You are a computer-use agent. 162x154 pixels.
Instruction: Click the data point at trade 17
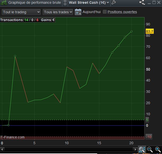pyautogui.click(x=112, y=52)
